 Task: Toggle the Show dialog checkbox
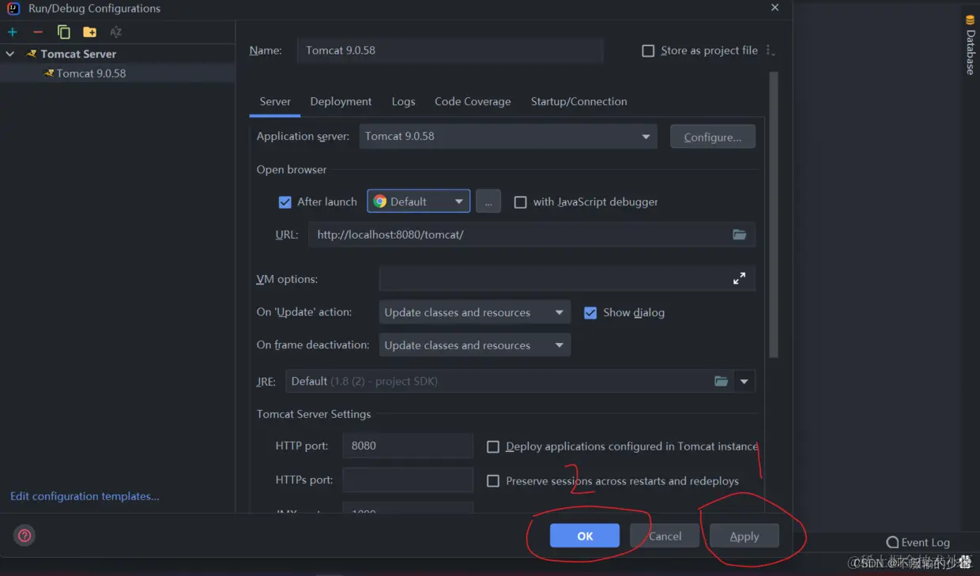click(x=590, y=313)
